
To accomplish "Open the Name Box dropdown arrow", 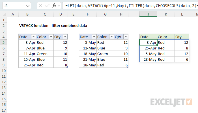I will [x=28, y=6].
